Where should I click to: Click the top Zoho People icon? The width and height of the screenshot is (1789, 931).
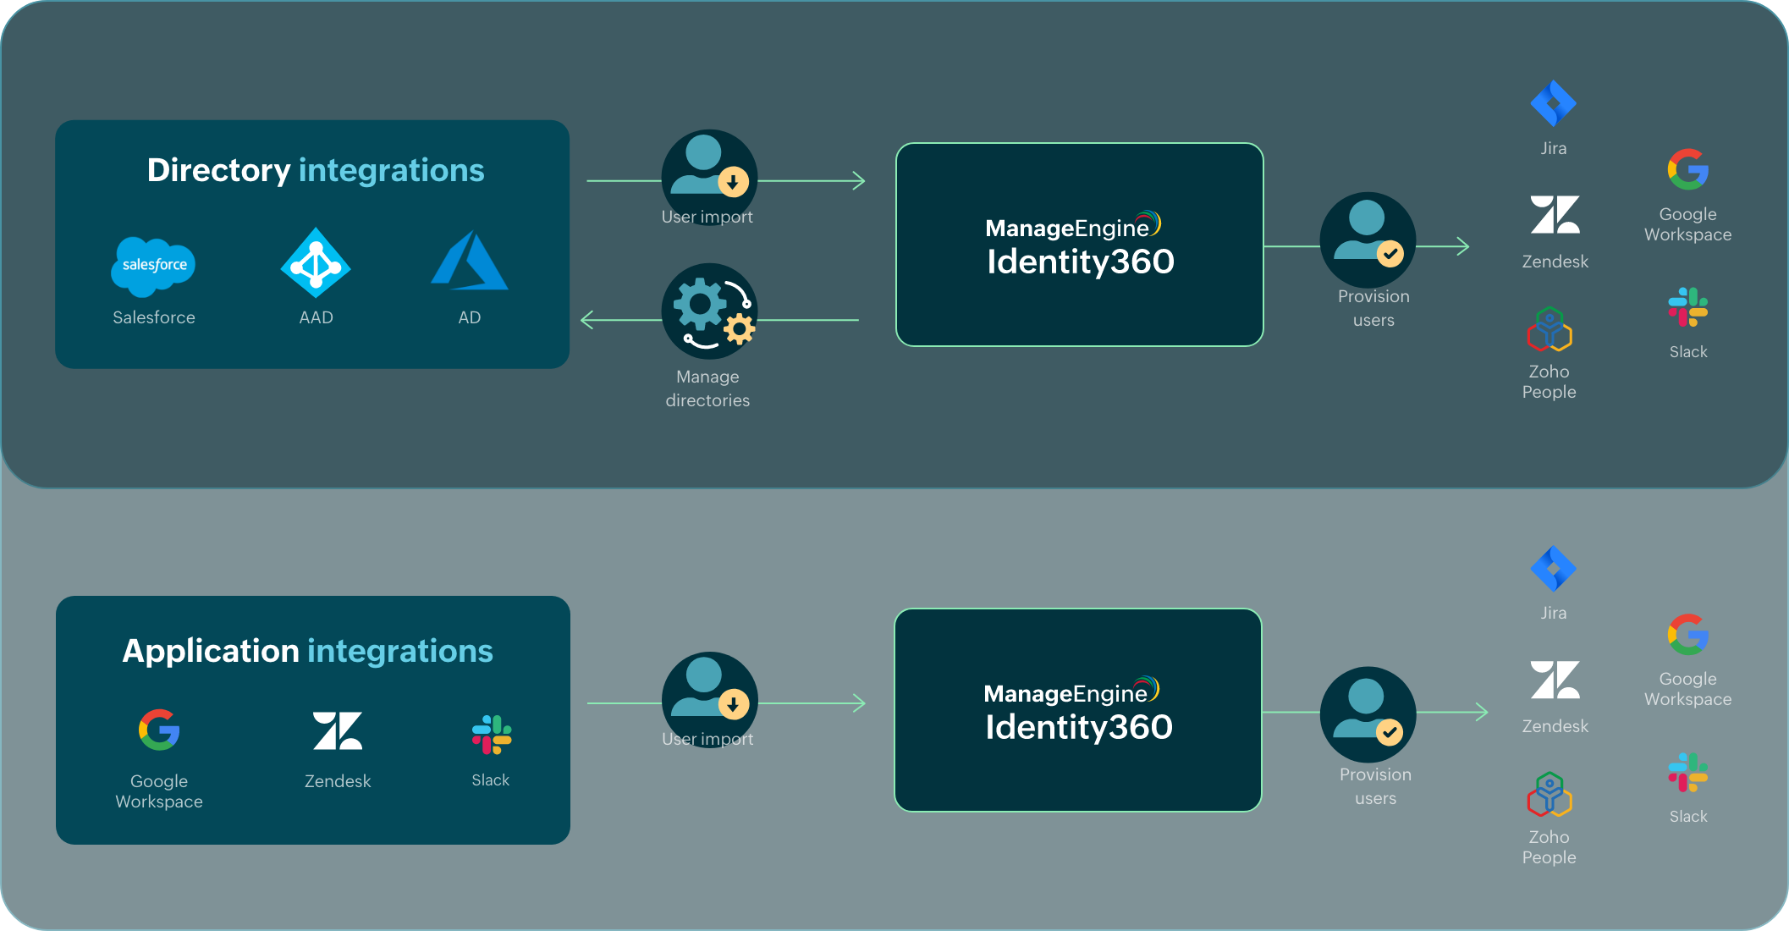point(1549,329)
